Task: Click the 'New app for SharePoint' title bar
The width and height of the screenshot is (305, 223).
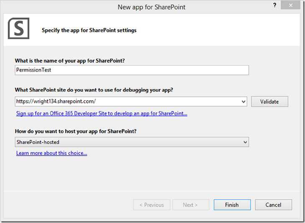Action: click(152, 7)
